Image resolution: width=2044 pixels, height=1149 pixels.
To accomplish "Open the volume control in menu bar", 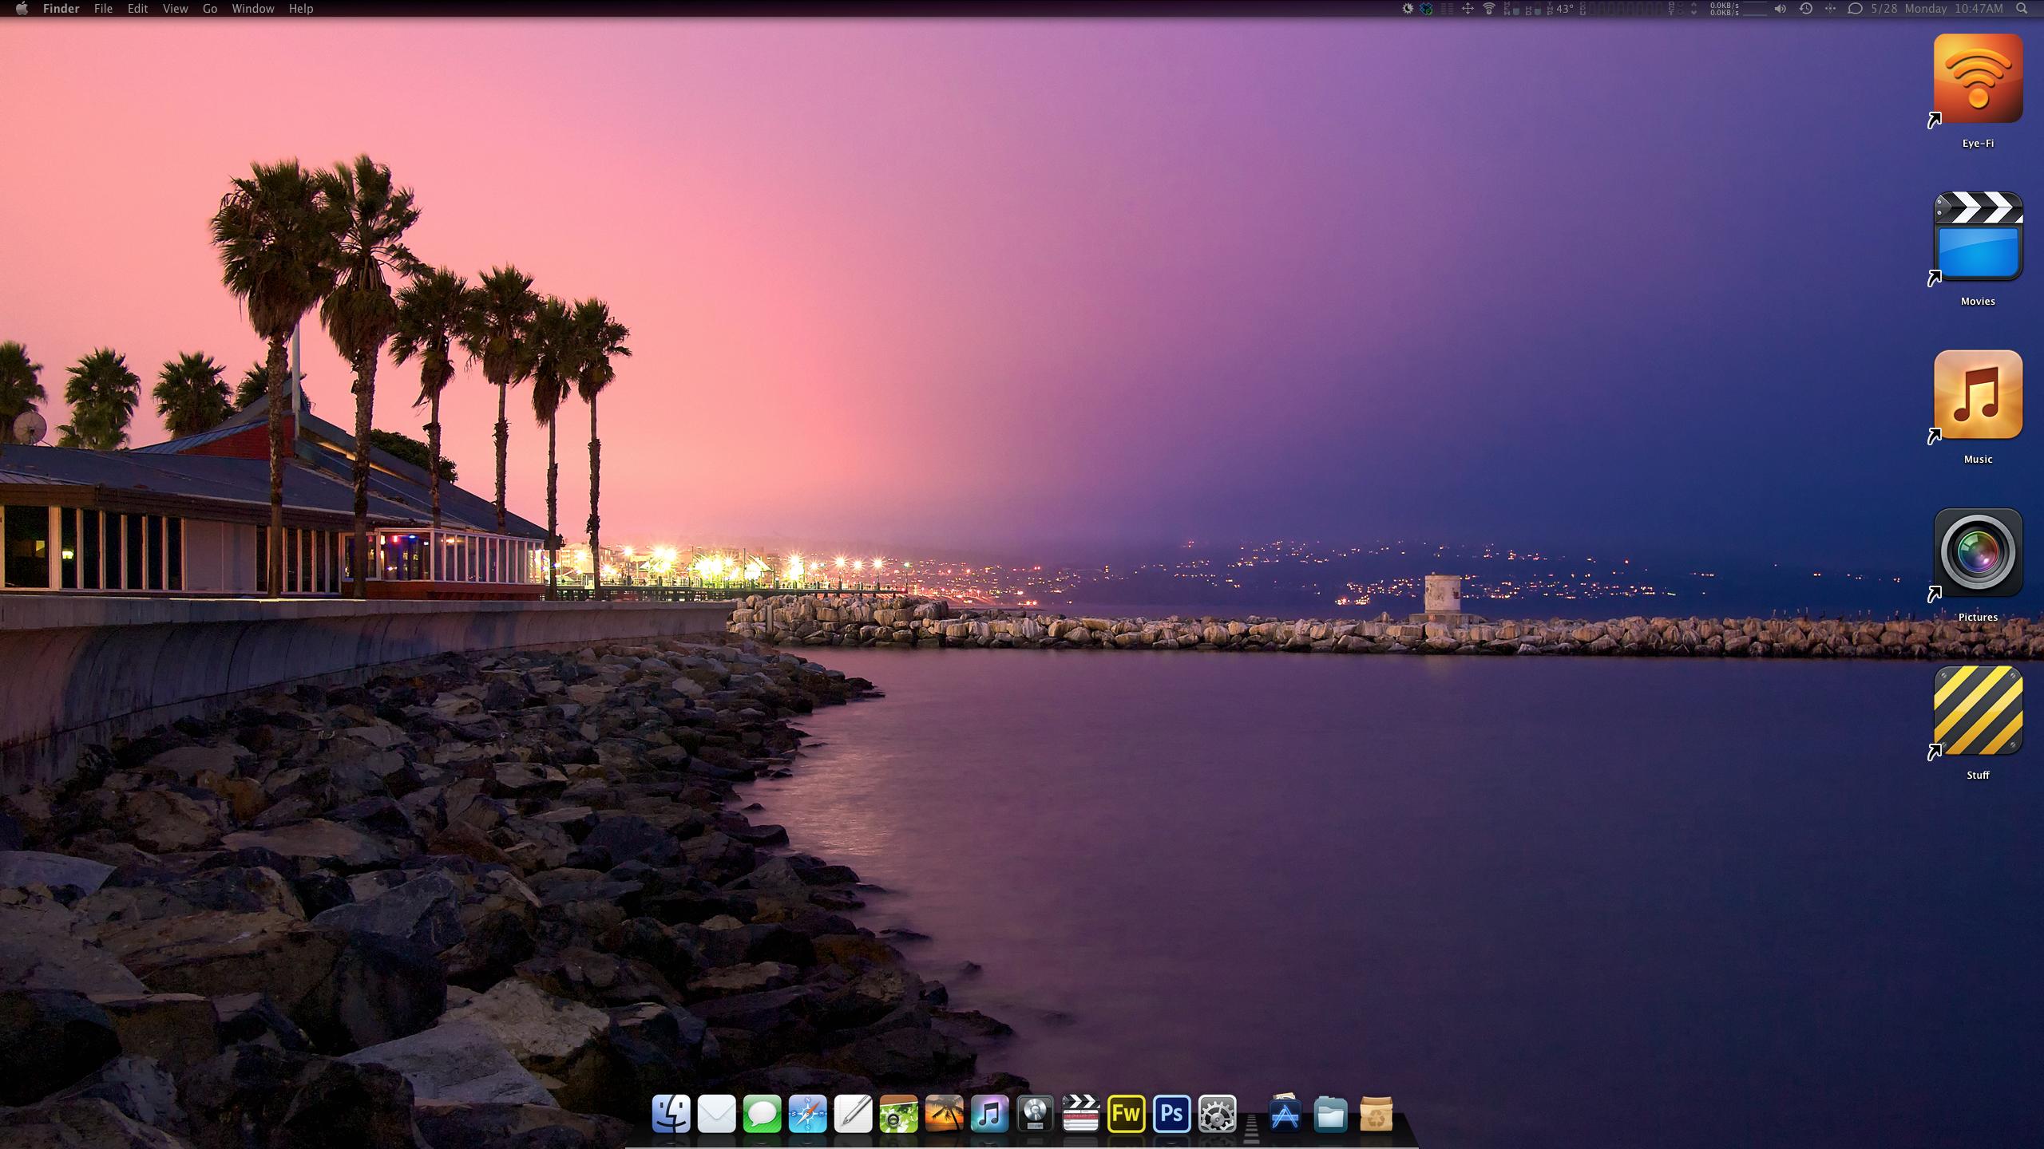I will [x=1780, y=9].
